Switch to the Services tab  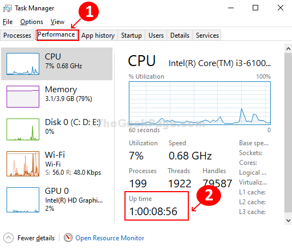click(x=207, y=35)
